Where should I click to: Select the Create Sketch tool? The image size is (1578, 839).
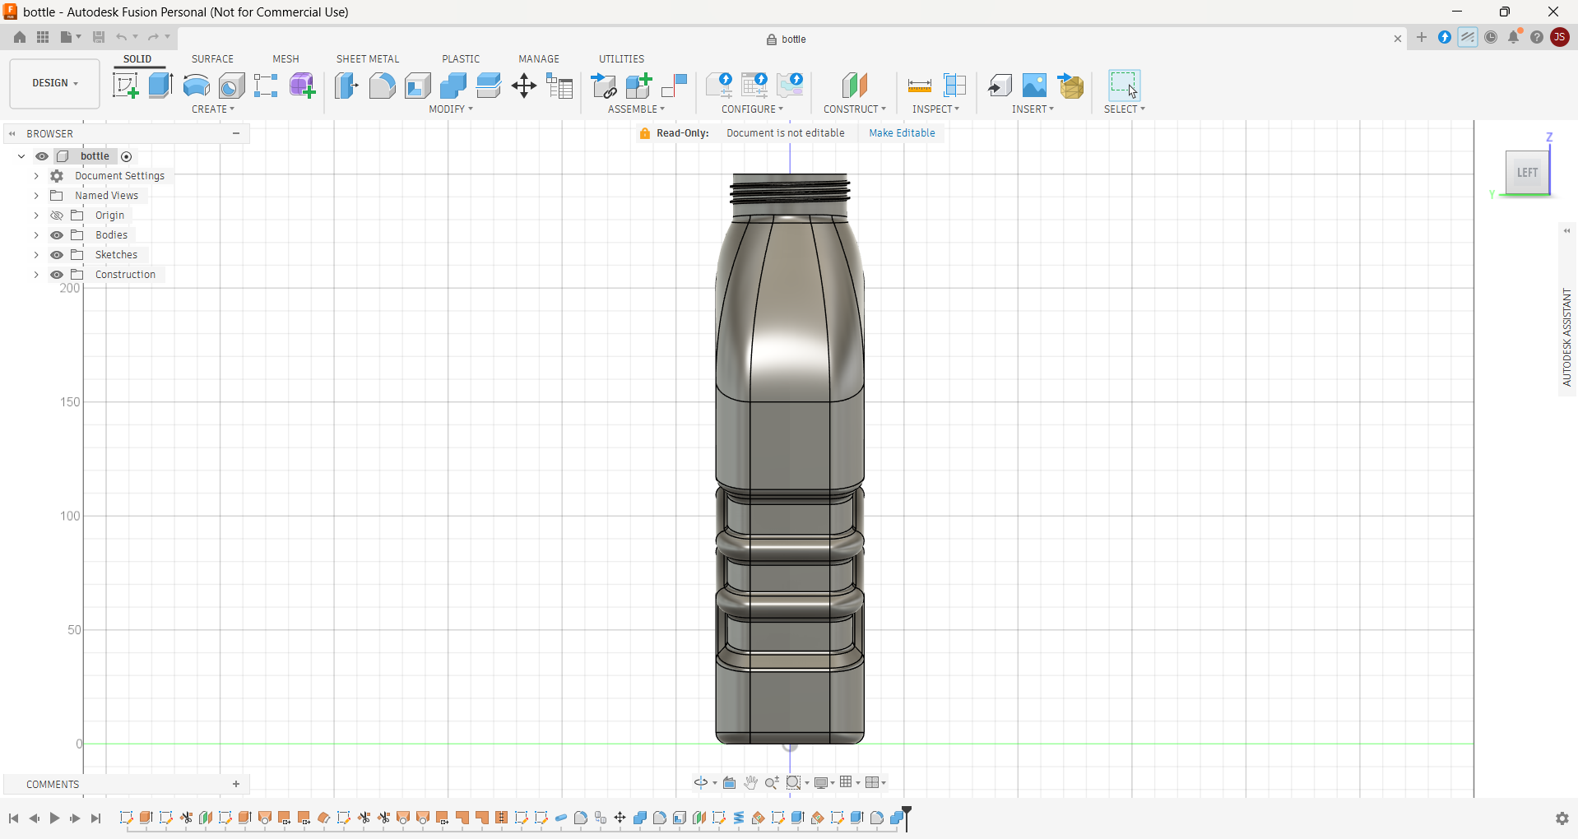point(125,86)
